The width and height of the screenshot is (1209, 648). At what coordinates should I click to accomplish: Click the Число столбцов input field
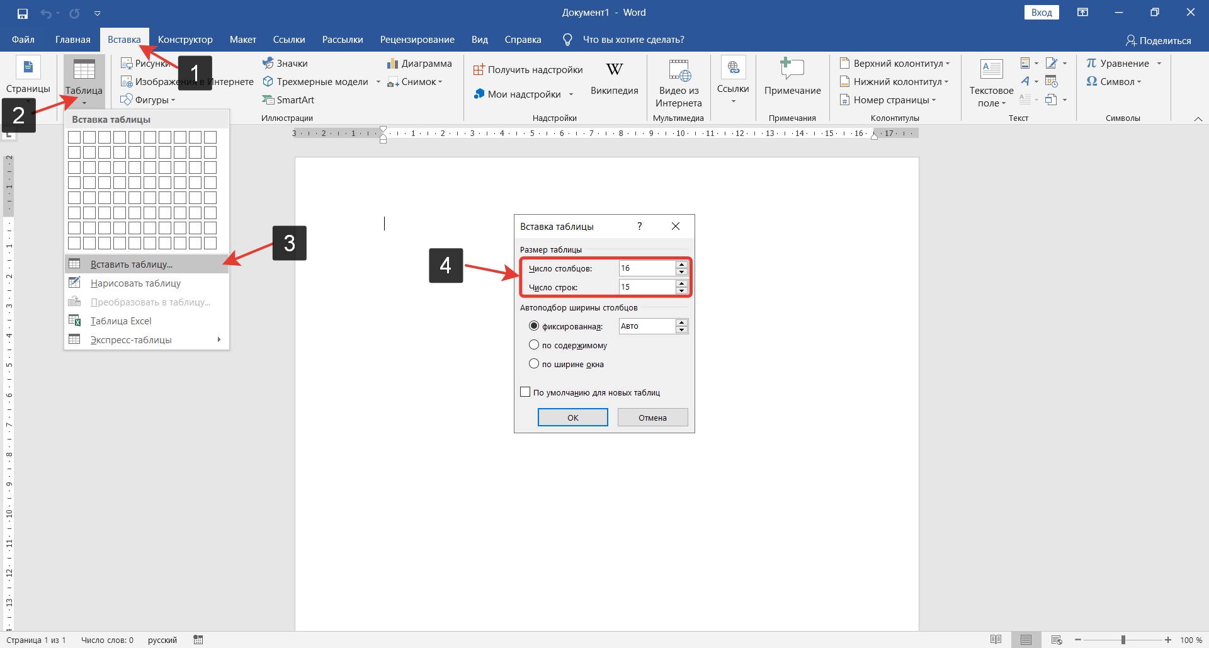point(647,268)
